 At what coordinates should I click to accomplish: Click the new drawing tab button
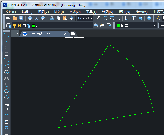(73, 34)
